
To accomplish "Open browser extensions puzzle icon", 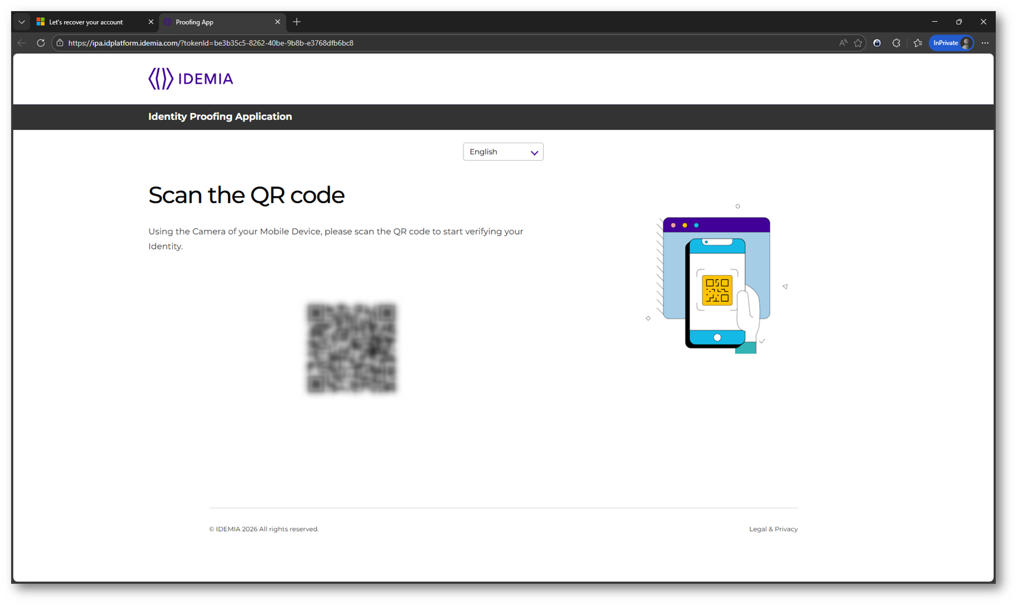I will [x=896, y=43].
